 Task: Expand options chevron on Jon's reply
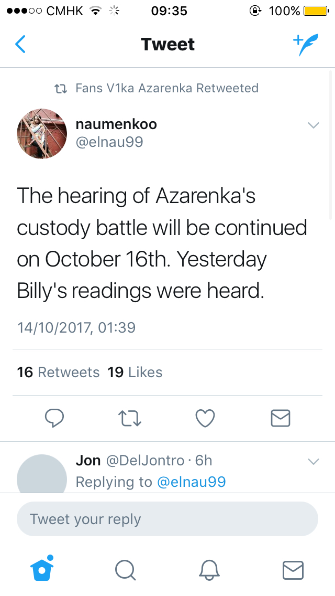[313, 462]
